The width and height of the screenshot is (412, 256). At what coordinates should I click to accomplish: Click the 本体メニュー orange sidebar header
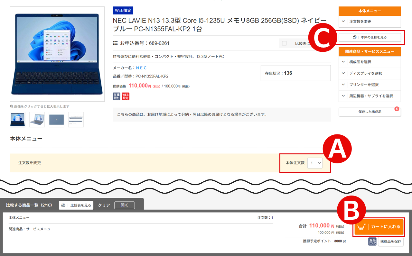pos(370,11)
